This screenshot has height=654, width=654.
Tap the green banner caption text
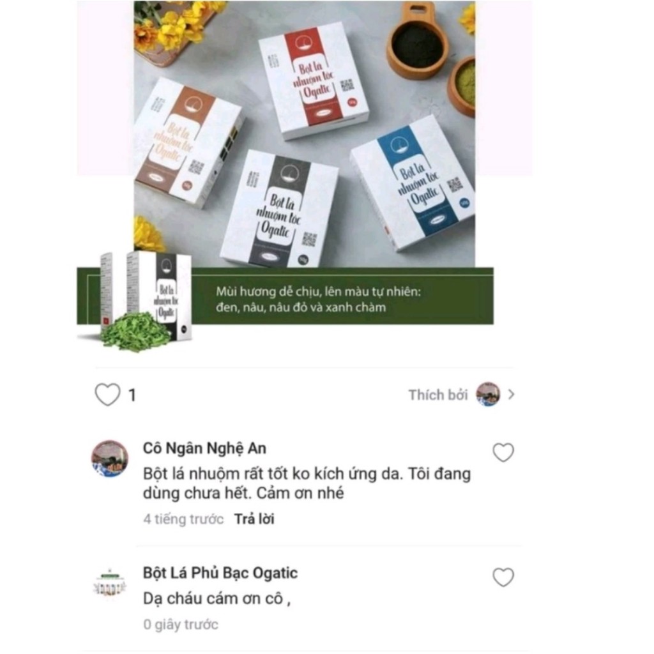click(319, 300)
